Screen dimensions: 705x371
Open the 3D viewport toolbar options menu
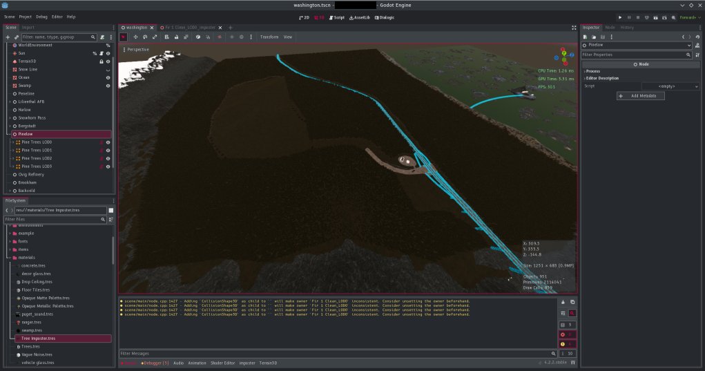tap(251, 37)
